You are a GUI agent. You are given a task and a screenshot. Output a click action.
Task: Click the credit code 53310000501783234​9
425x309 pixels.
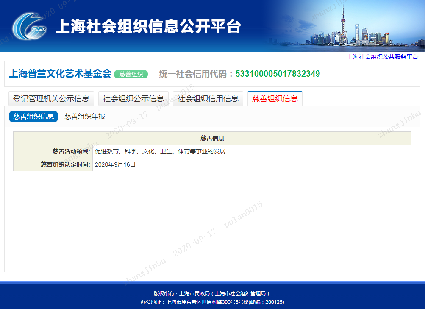pyautogui.click(x=278, y=74)
